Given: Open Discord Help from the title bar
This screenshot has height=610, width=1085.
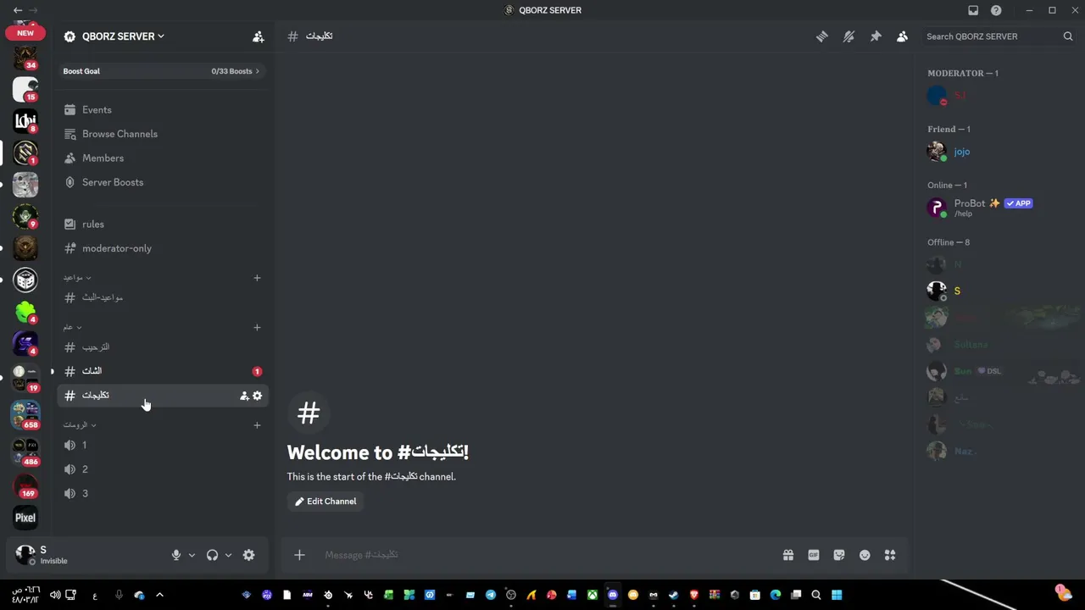Looking at the screenshot, I should pos(996,10).
